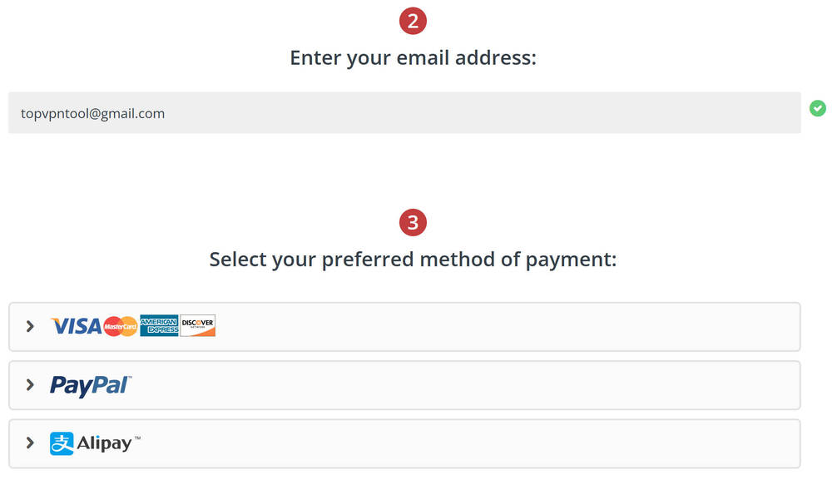Click the Discover card logo

(x=198, y=326)
